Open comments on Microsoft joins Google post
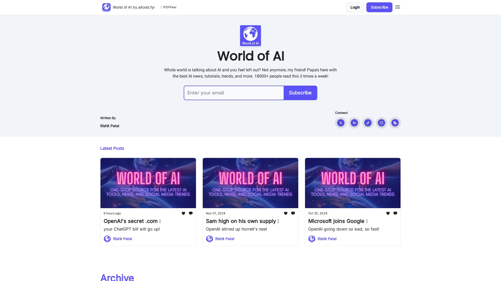 (395, 213)
